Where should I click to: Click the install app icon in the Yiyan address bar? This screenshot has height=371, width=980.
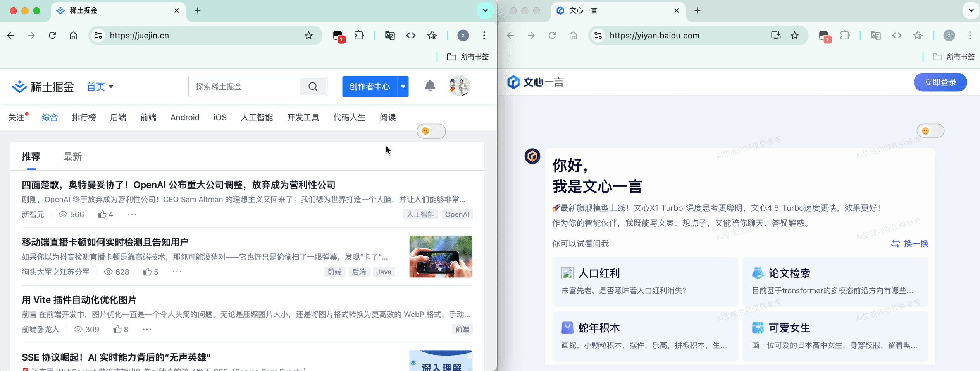pos(776,36)
